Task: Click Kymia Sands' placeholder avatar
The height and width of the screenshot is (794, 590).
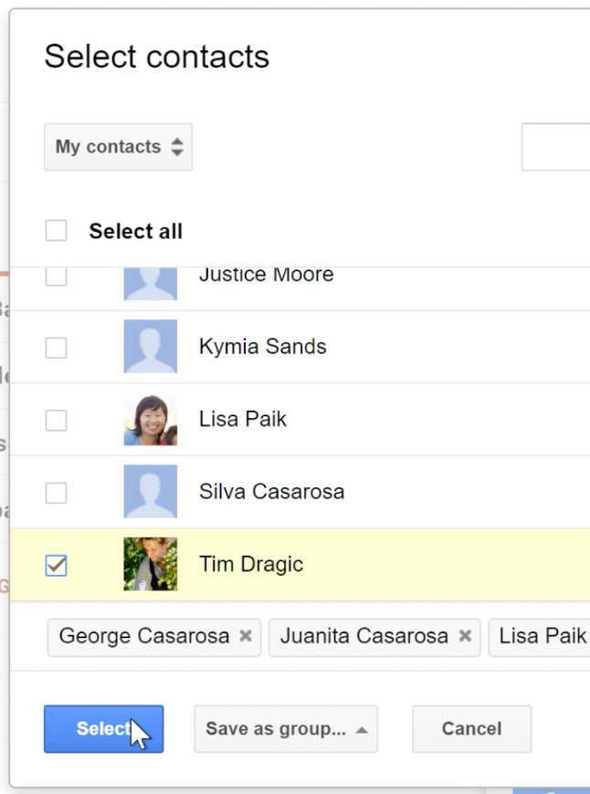Action: coord(150,347)
